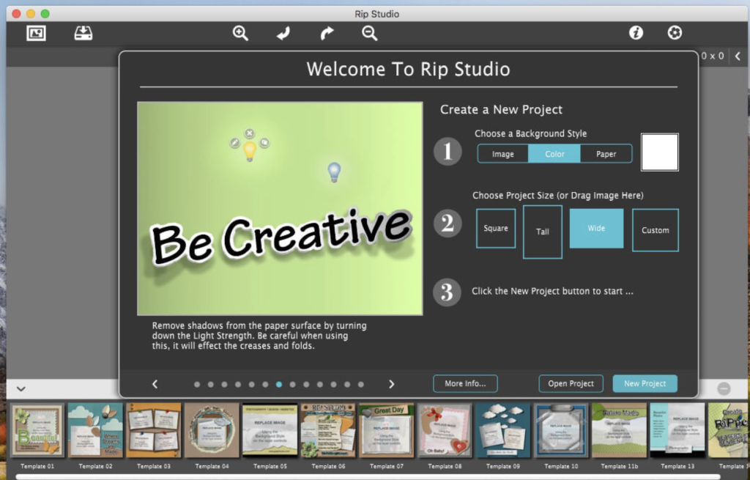Go to next tip with right arrow
This screenshot has width=750, height=480.
392,384
